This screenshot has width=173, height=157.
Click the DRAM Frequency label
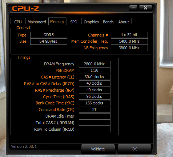[59, 64]
